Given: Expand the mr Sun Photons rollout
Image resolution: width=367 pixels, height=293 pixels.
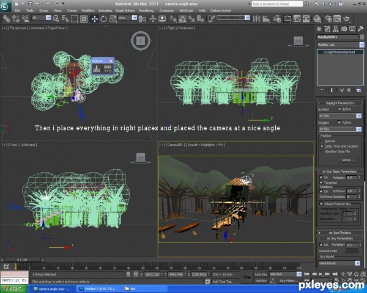Looking at the screenshot, I should tap(339, 233).
